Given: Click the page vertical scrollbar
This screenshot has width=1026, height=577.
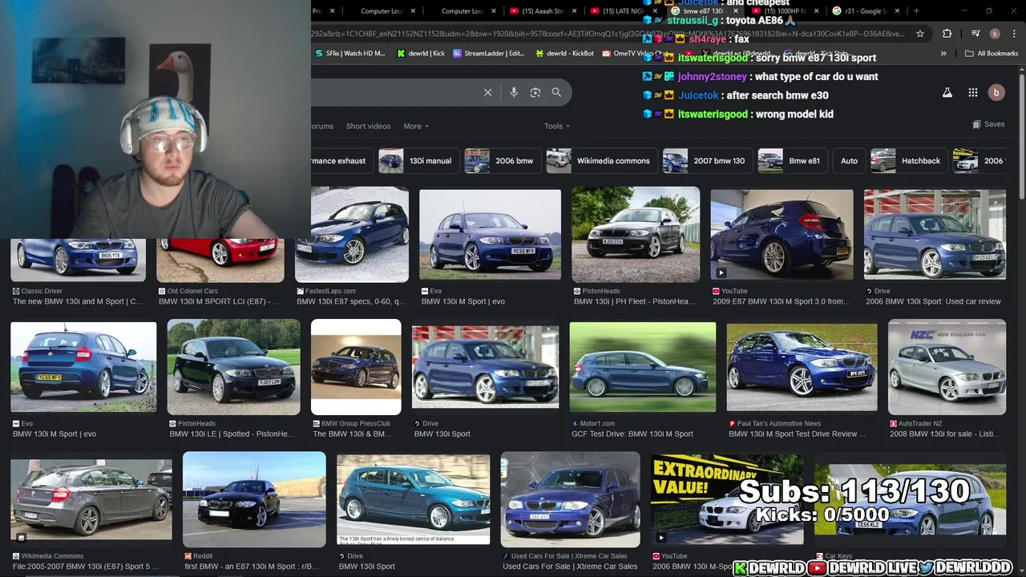Looking at the screenshot, I should click(x=1021, y=136).
